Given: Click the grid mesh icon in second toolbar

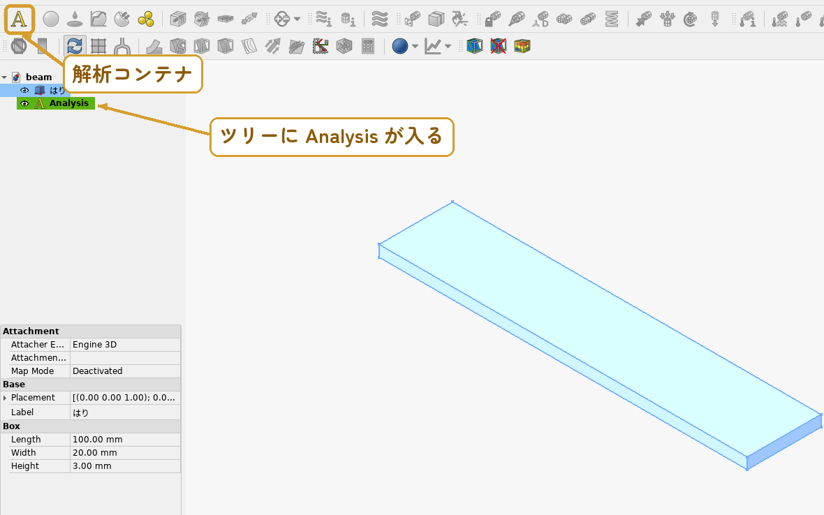Looking at the screenshot, I should click(x=98, y=46).
